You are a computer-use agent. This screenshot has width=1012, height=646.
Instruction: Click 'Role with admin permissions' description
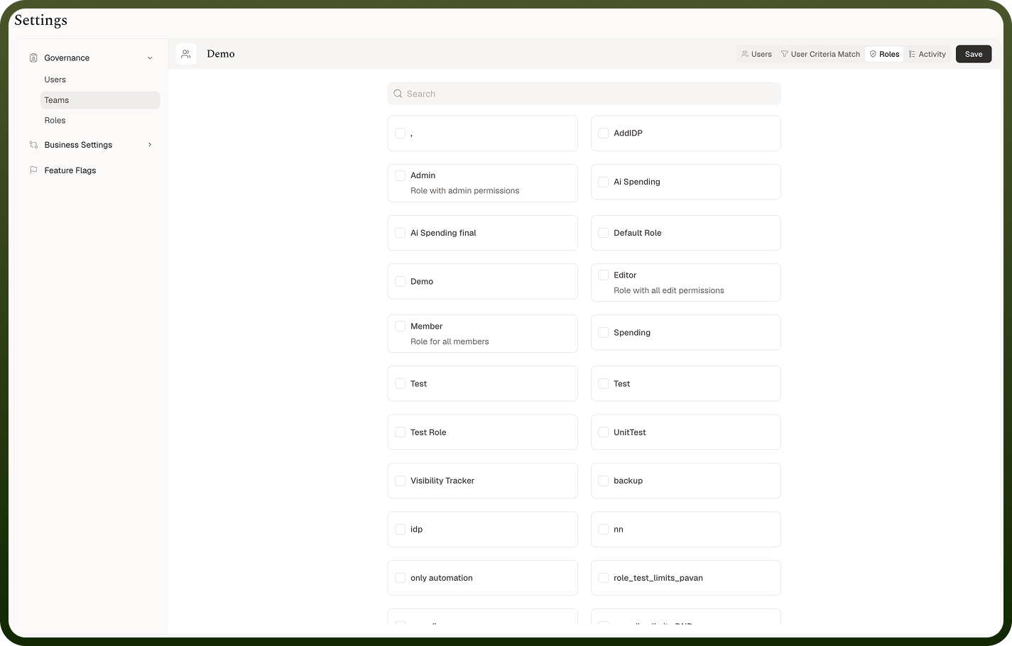point(464,191)
